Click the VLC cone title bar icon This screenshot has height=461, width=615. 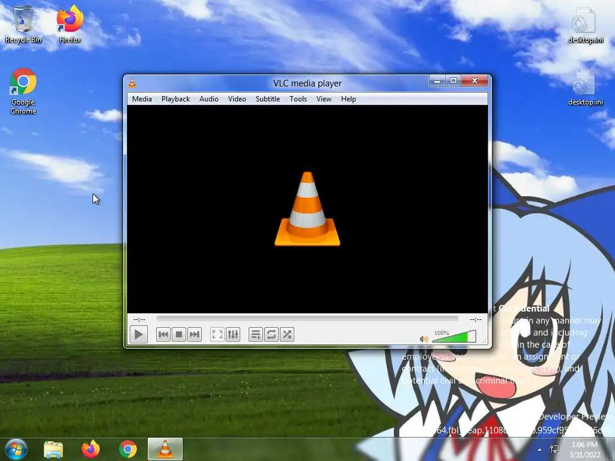(x=133, y=83)
